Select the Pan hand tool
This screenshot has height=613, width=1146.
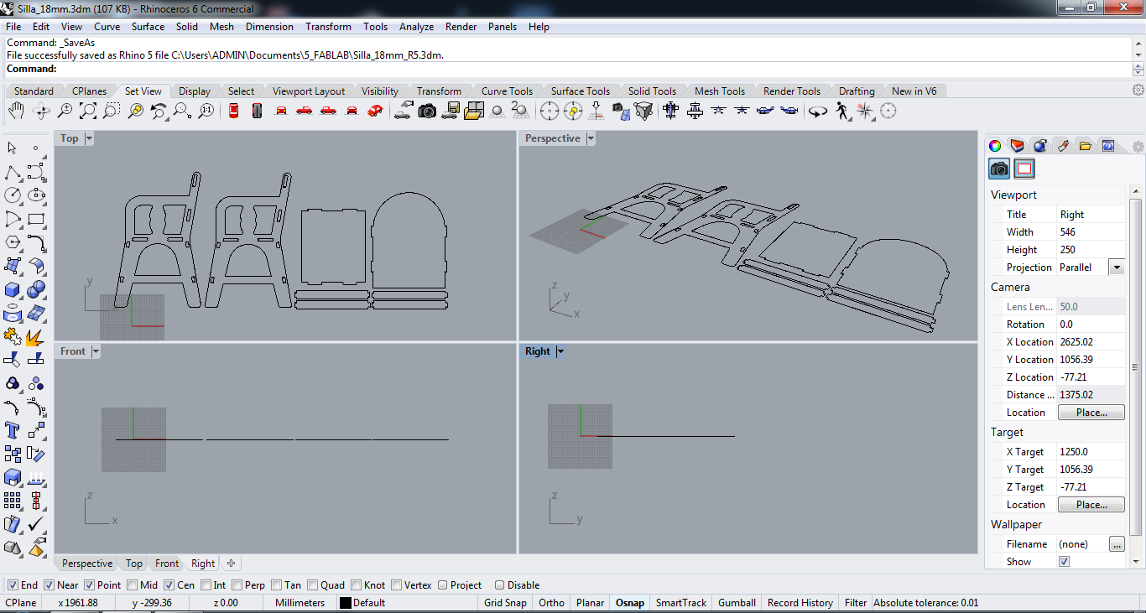16,111
